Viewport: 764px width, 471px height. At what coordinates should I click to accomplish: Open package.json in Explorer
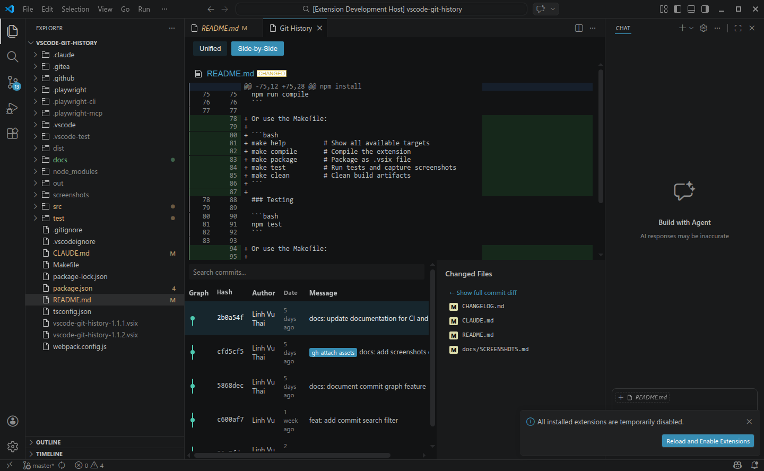coord(105,288)
